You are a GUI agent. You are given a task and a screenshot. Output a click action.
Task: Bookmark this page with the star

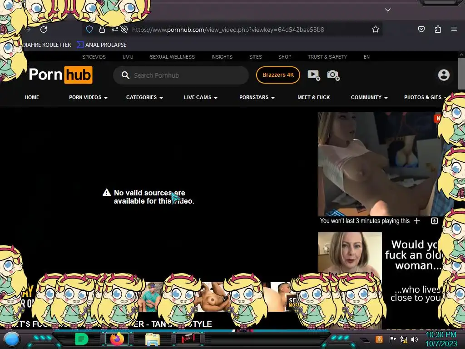click(x=376, y=29)
